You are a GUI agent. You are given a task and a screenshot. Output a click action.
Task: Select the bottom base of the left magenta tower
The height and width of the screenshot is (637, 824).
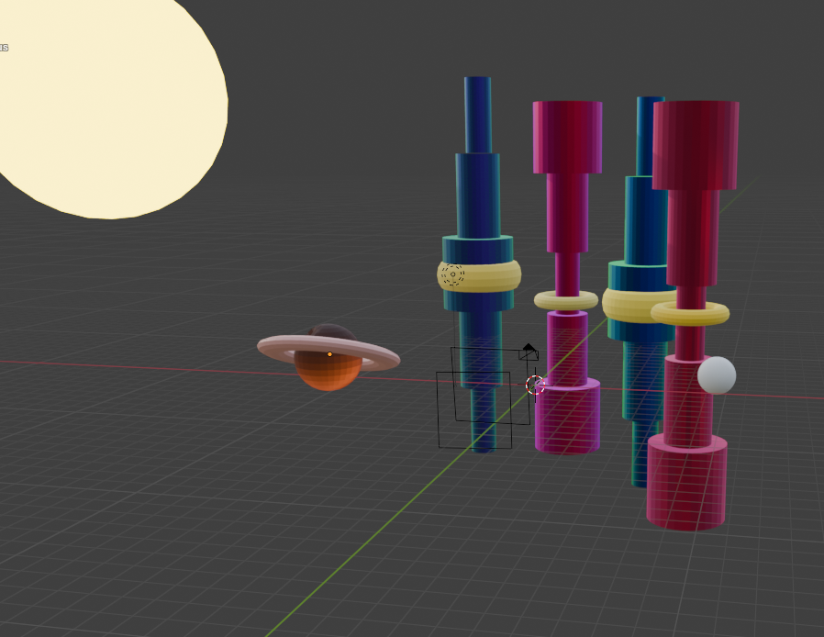tap(567, 419)
